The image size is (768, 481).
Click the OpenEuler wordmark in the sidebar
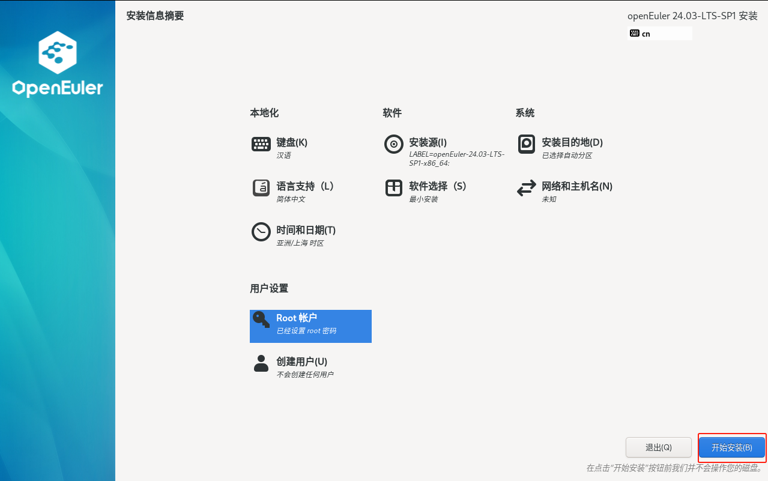pos(58,88)
